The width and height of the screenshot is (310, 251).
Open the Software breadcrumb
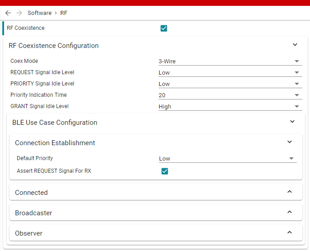pos(39,13)
